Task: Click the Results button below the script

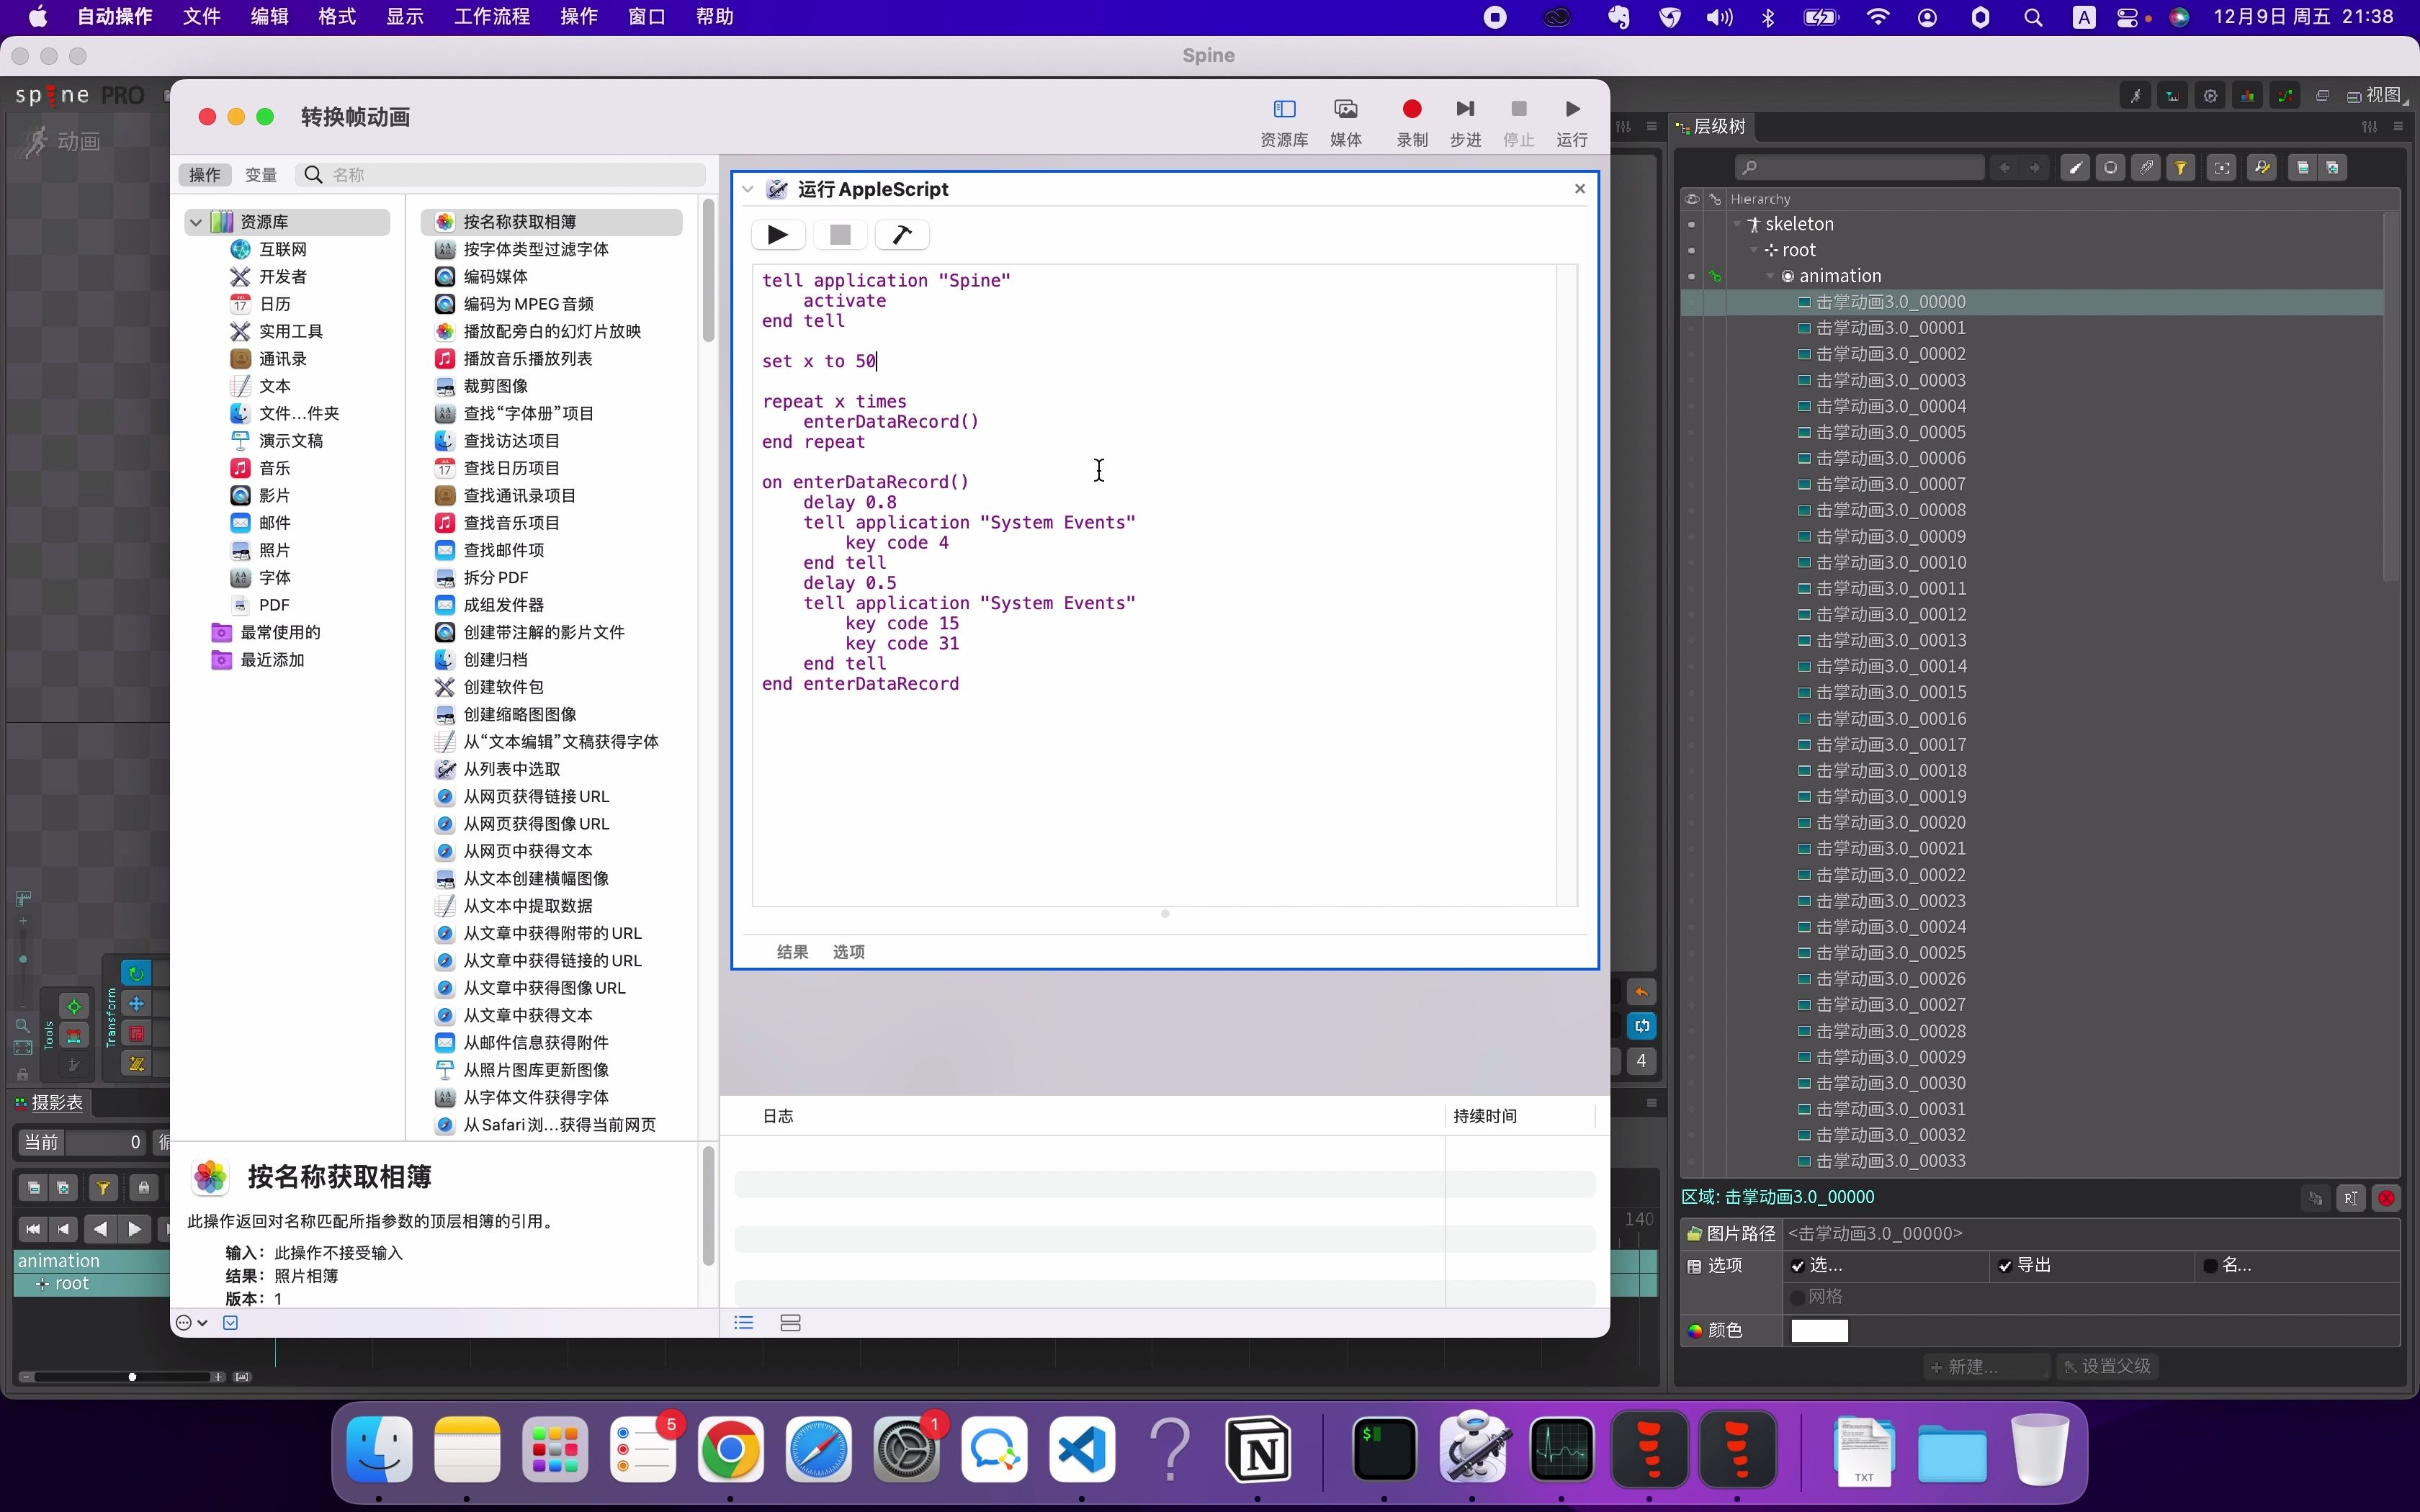Action: tap(792, 952)
